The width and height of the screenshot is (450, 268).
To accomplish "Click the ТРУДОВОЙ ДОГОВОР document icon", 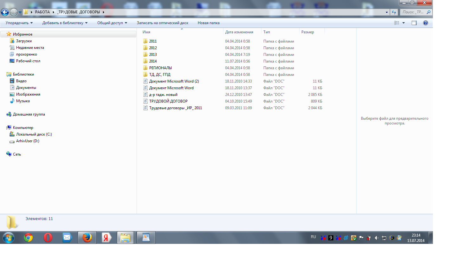I will (145, 101).
